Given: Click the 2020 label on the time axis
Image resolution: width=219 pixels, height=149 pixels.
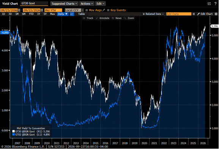Looking at the screenshot, I should point(144,143).
